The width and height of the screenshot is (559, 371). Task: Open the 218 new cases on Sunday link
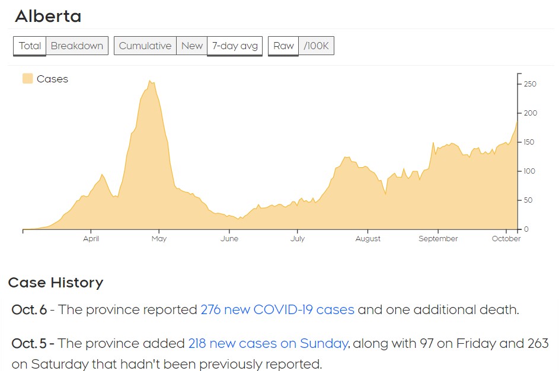(x=267, y=343)
